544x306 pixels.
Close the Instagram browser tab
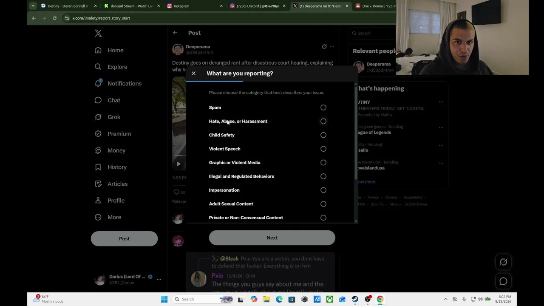[221, 6]
